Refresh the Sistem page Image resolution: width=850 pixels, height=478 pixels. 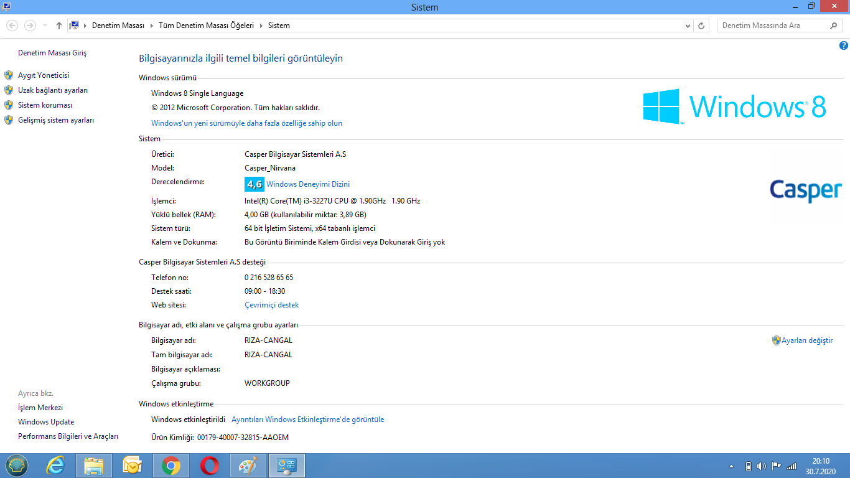pos(701,26)
